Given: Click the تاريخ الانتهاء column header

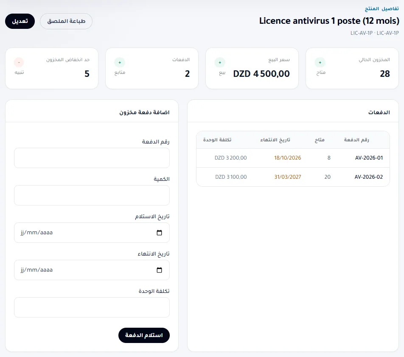Looking at the screenshot, I should click(275, 140).
